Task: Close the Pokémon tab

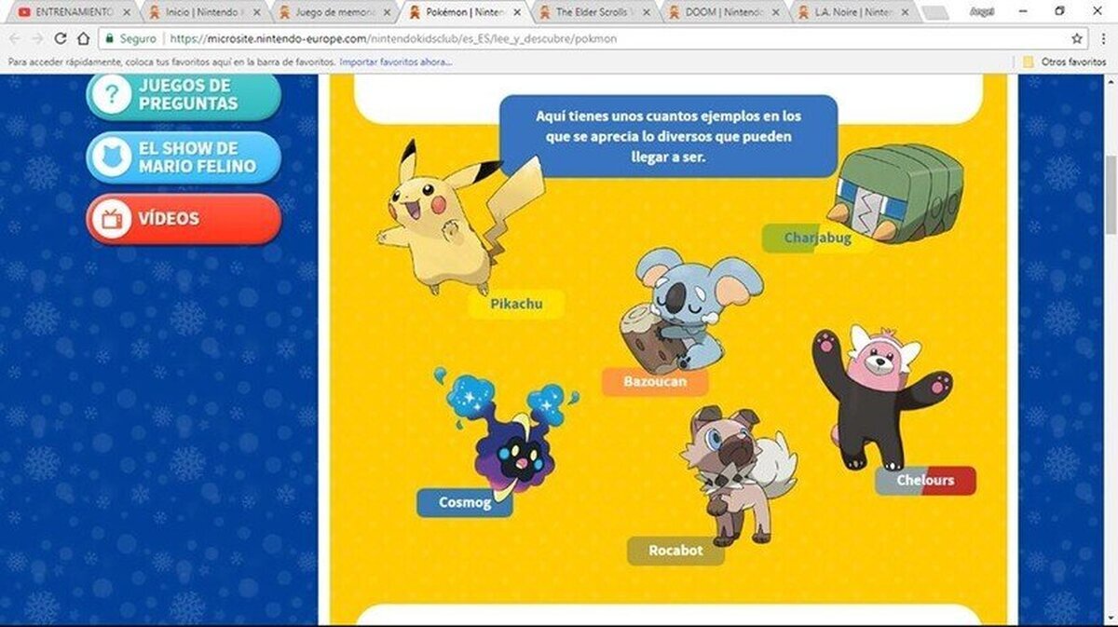Action: point(517,12)
